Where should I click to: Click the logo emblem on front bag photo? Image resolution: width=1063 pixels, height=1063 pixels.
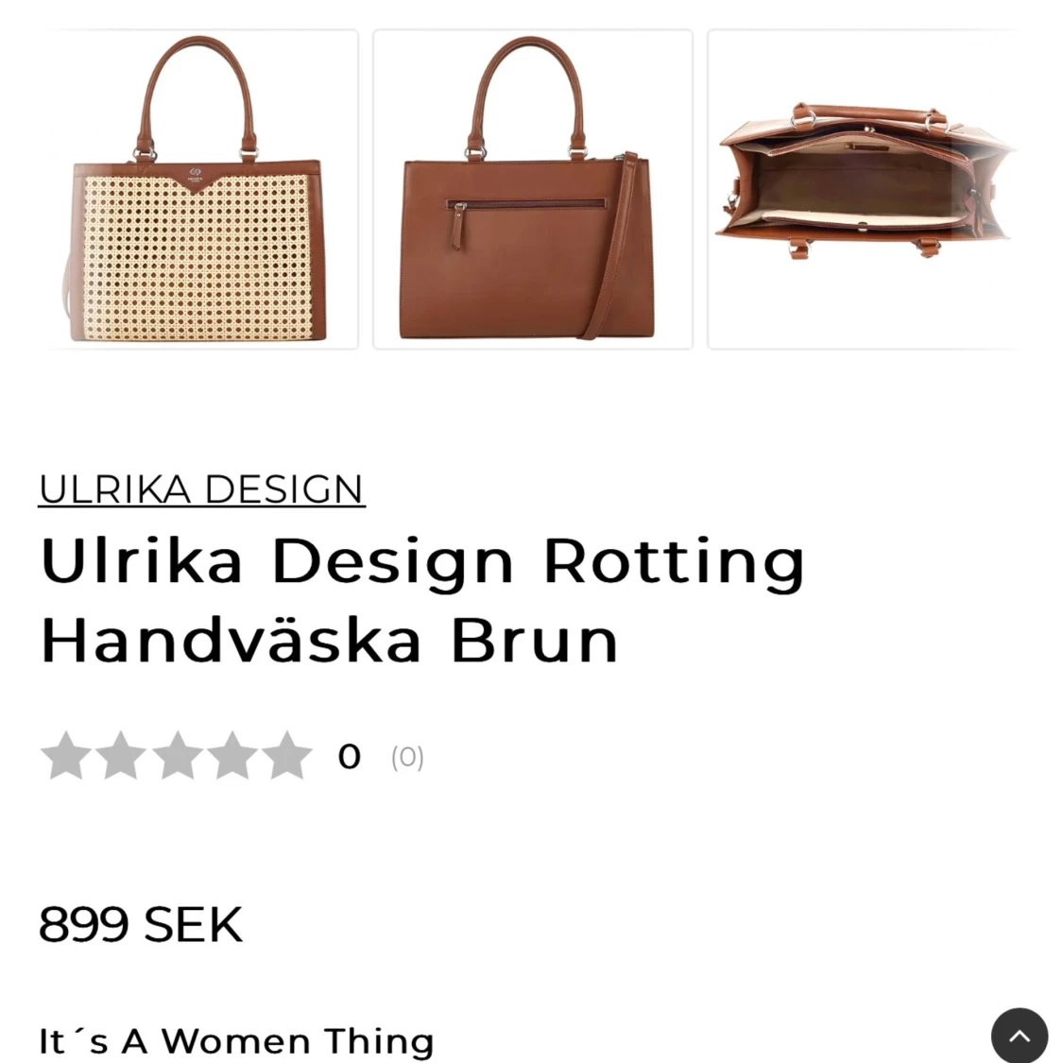point(196,173)
